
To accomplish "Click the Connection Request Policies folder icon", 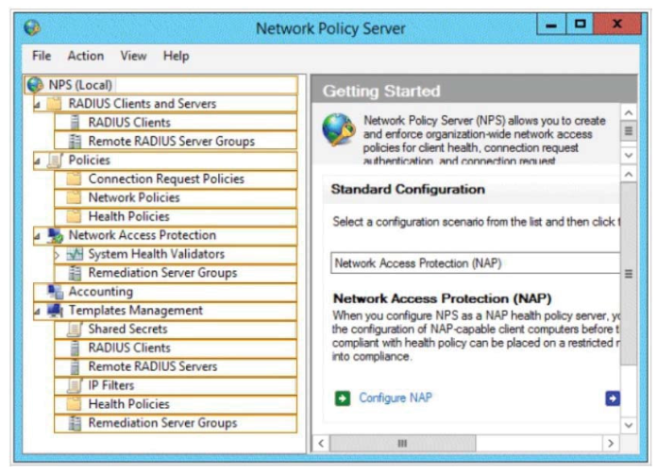I will [x=75, y=178].
